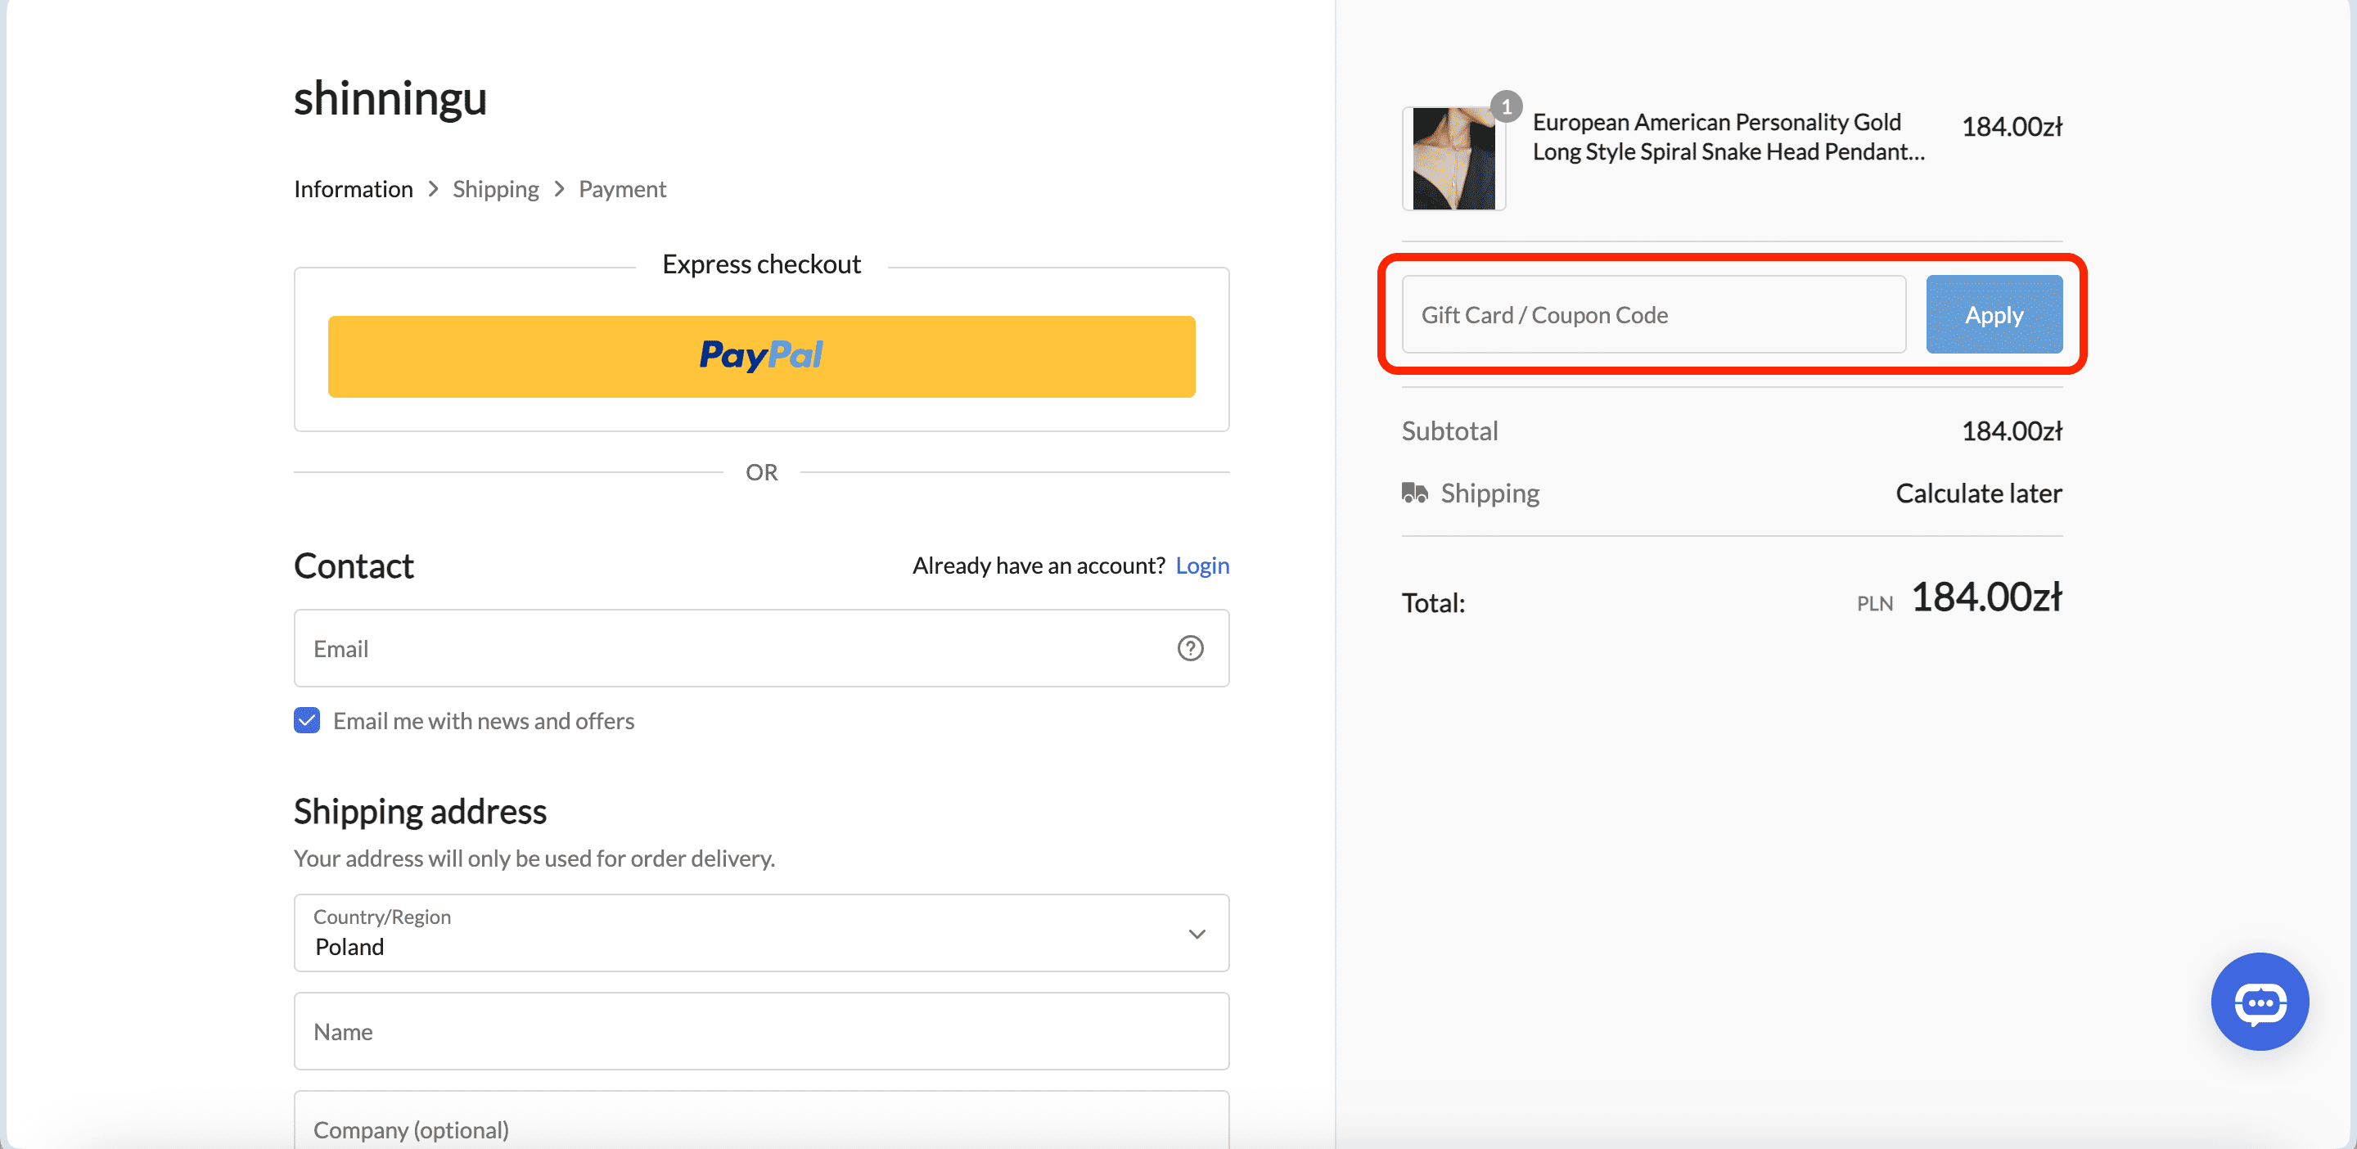Click the email help question mark icon
The height and width of the screenshot is (1149, 2357).
pyautogui.click(x=1189, y=649)
